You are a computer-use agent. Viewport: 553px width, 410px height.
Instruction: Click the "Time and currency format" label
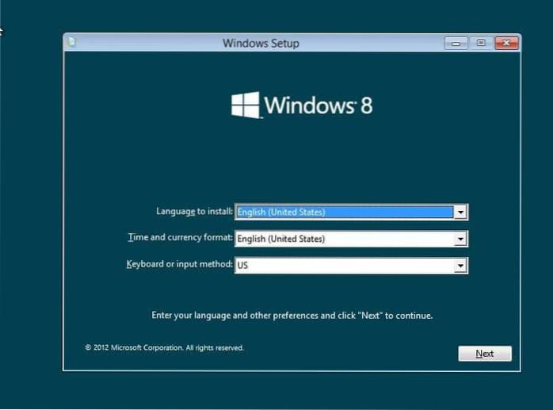click(x=180, y=238)
